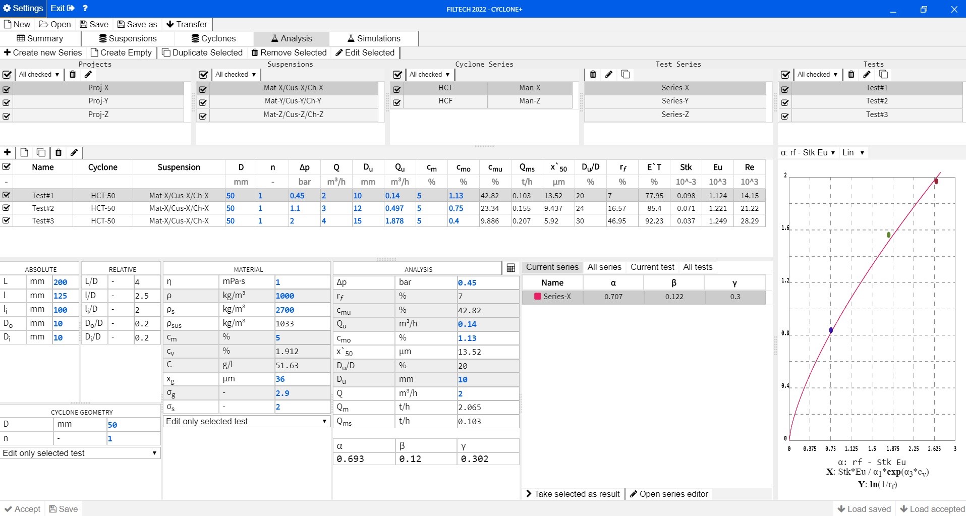Click Load saved button
966x516 pixels.
pyautogui.click(x=864, y=509)
